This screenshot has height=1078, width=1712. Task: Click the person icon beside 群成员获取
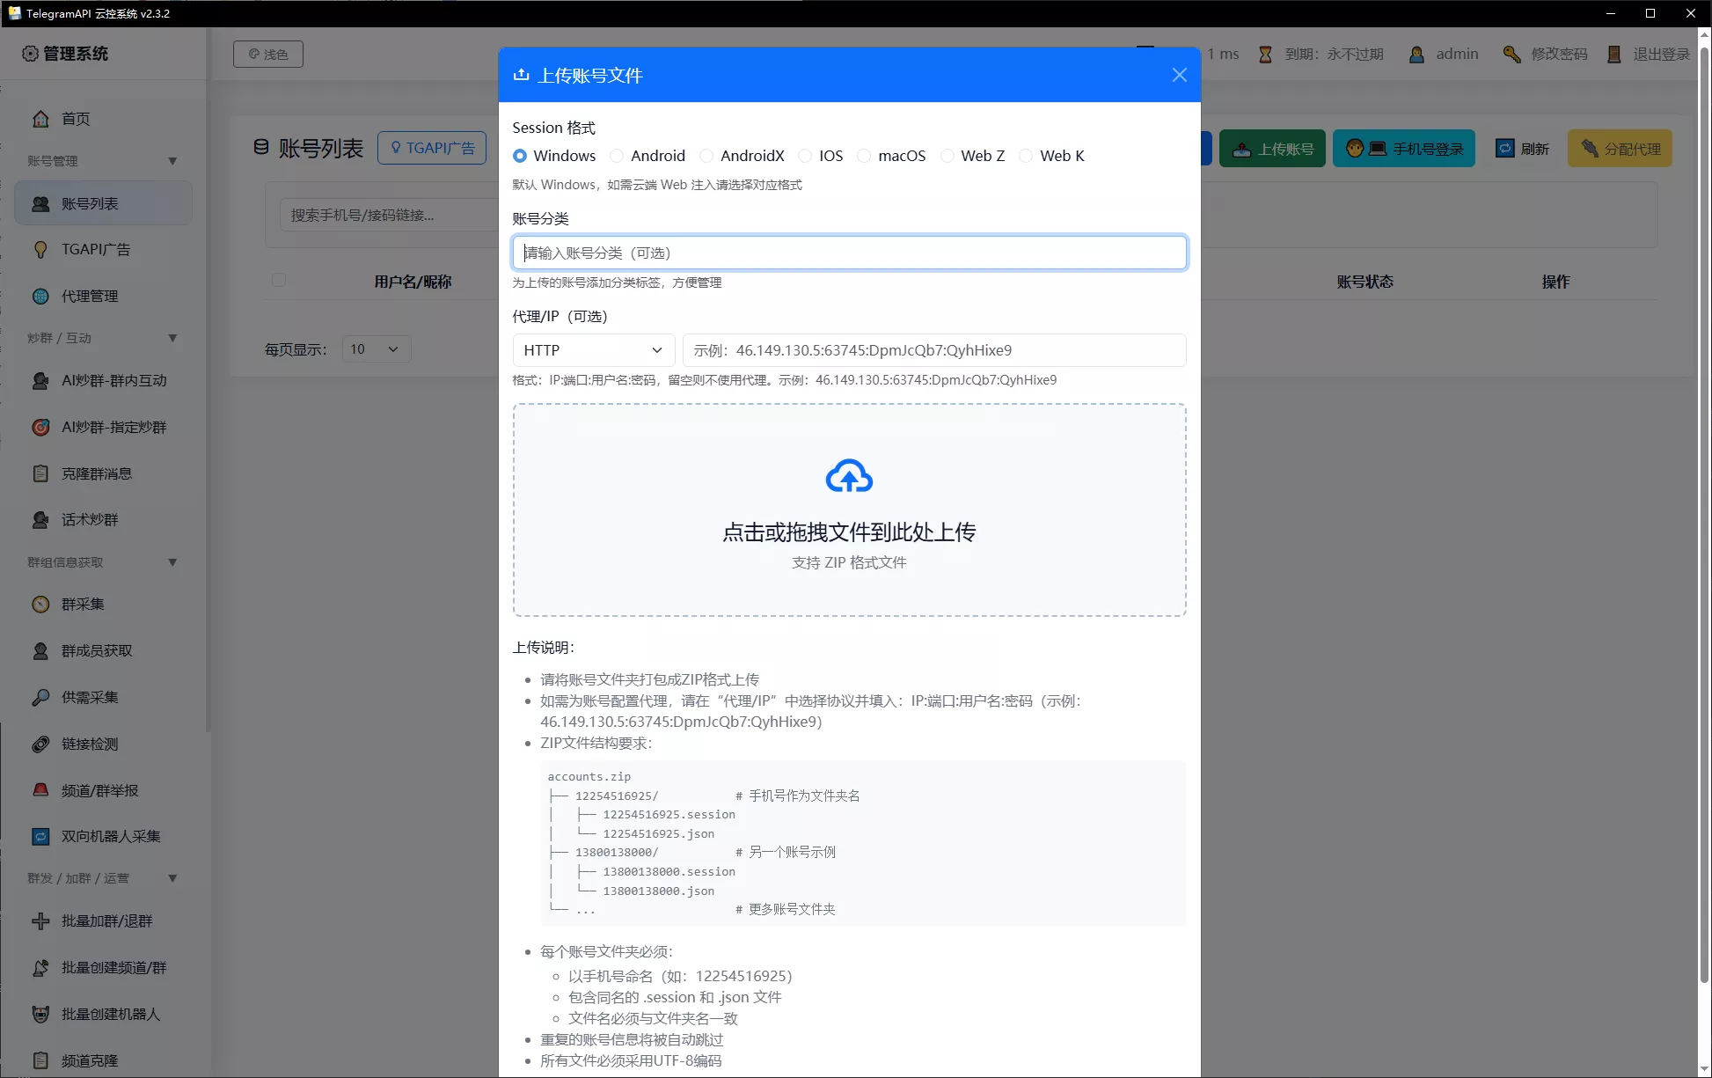(40, 650)
